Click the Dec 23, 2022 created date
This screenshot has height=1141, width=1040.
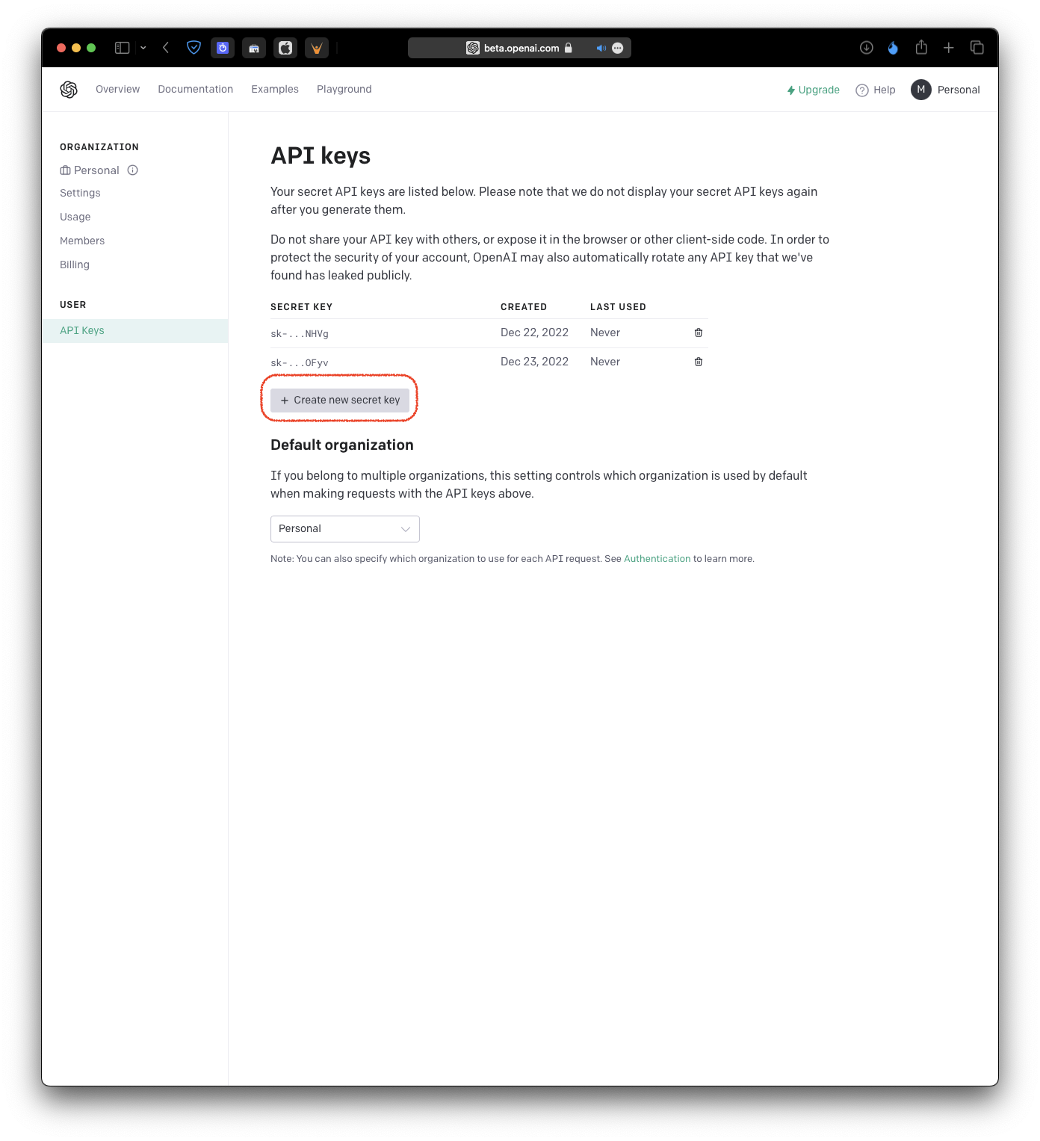(534, 362)
